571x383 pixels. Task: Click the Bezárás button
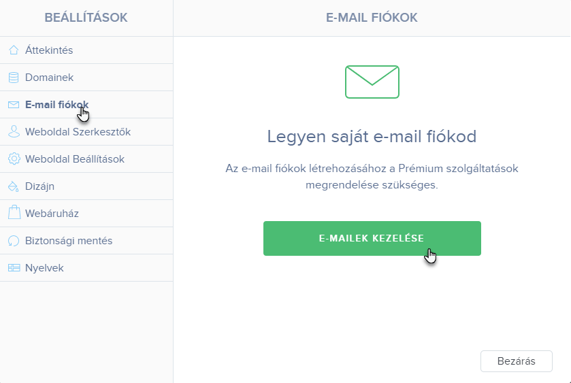(517, 361)
